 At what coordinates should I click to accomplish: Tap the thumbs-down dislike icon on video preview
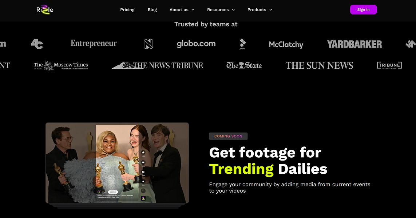(143, 162)
